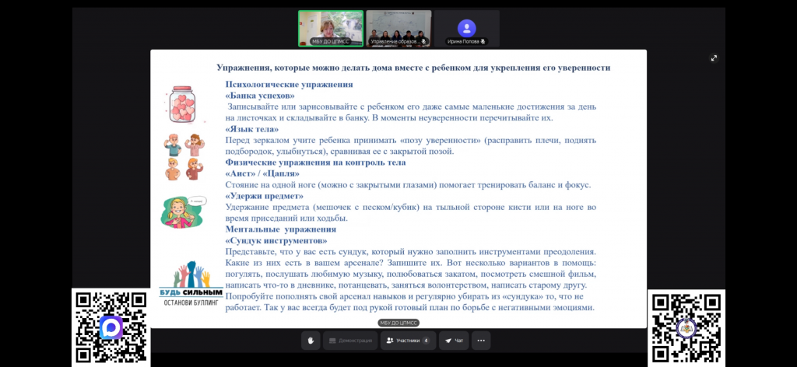Select the МБУ ДО ЦПМСС video tile

tap(331, 28)
